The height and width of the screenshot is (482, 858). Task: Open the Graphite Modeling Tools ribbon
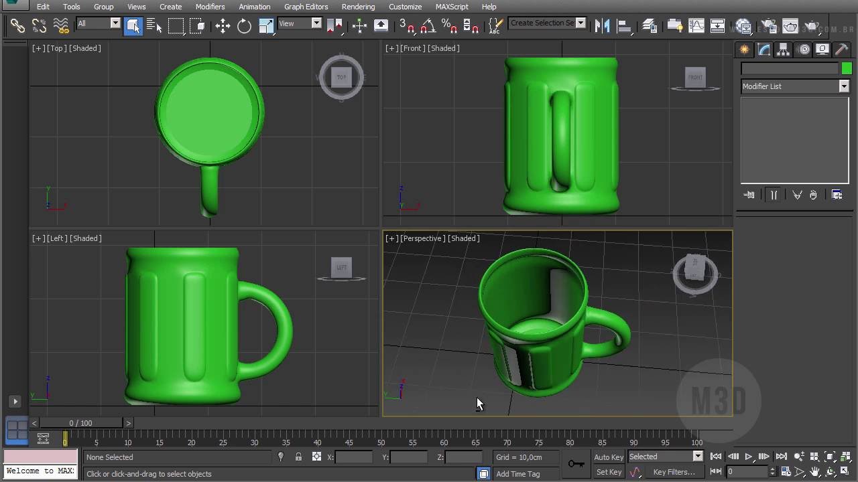[675, 26]
